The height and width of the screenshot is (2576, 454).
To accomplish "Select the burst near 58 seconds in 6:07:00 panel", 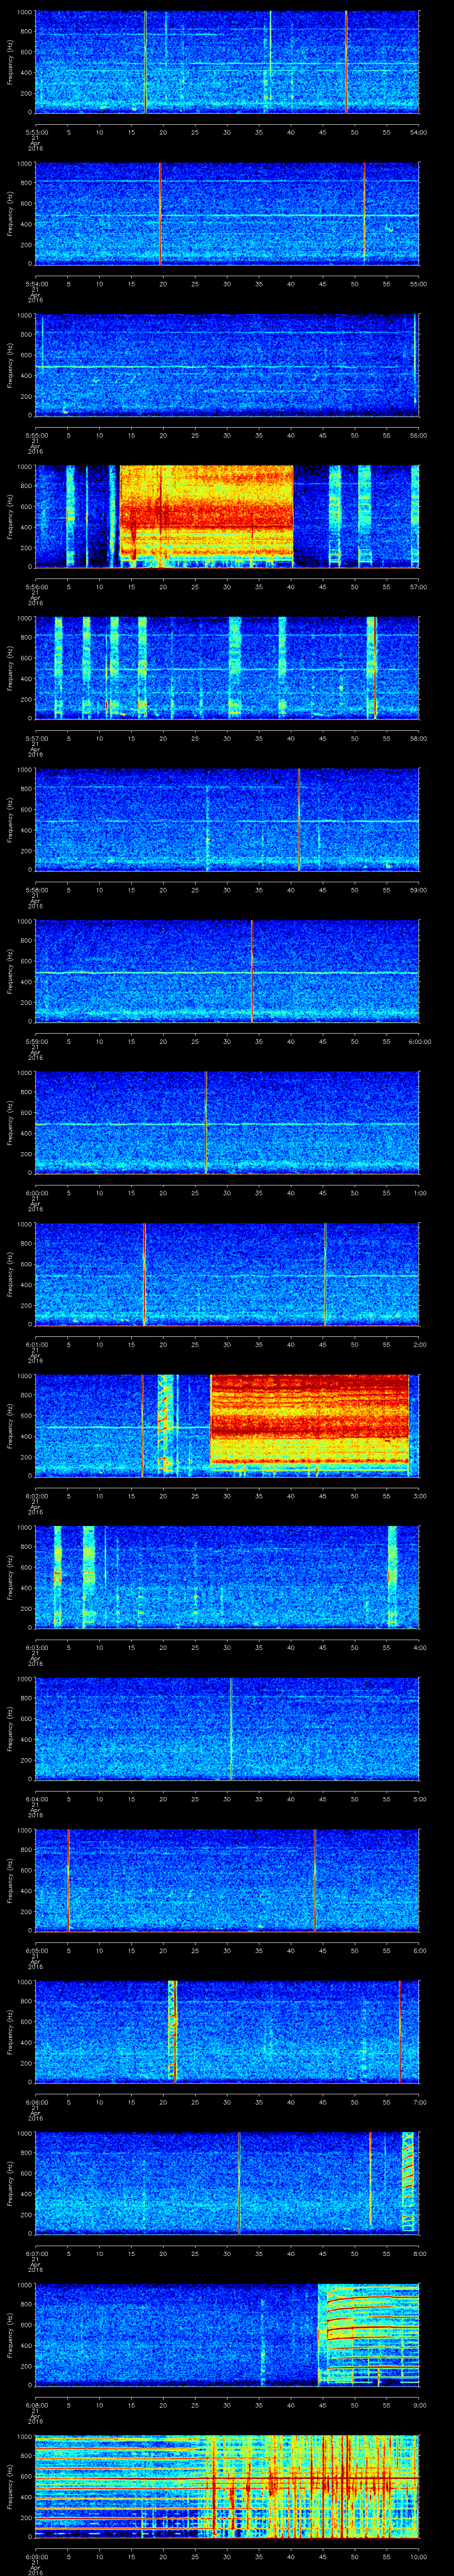I will (407, 2181).
